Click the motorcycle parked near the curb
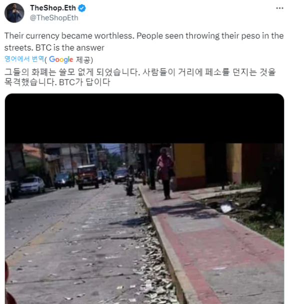 tap(130, 184)
